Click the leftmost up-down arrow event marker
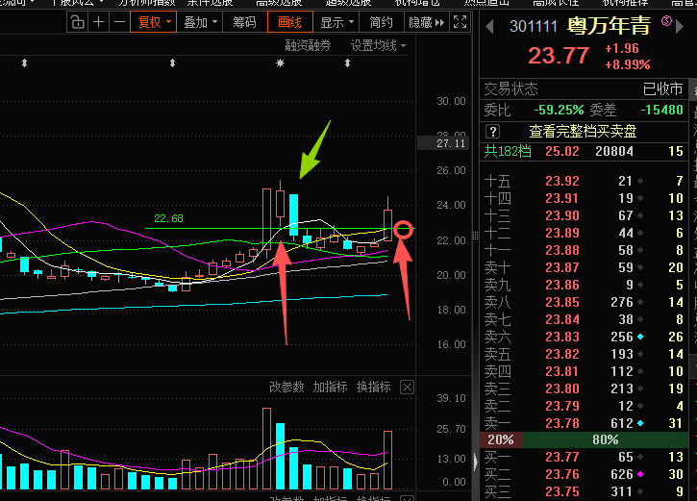The width and height of the screenshot is (697, 501). (24, 63)
